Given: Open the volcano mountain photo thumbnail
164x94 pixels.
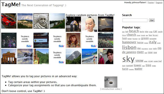Looking at the screenshot, I should click(73, 56).
